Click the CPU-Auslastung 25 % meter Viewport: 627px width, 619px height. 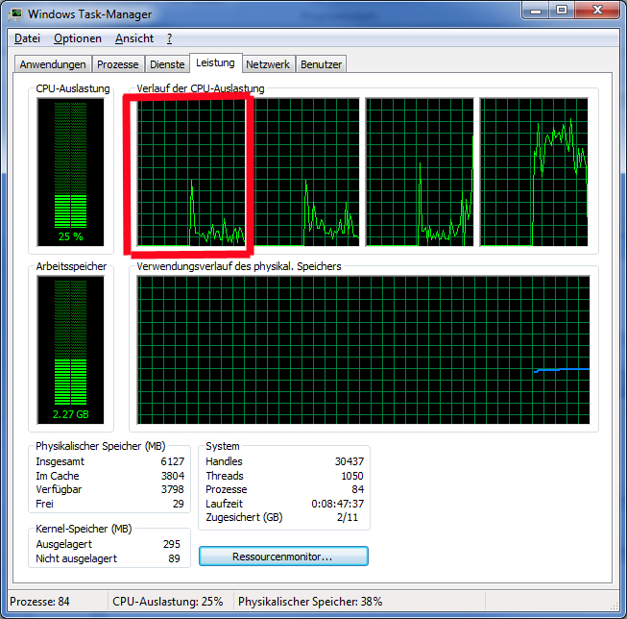[70, 172]
